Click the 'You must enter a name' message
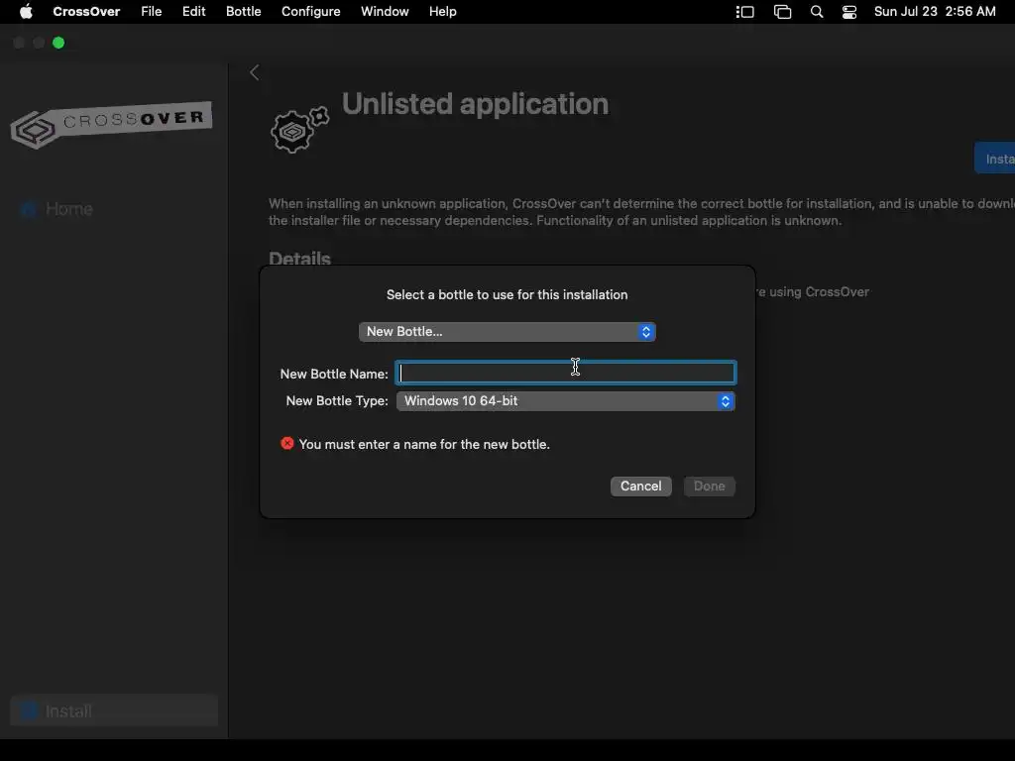The image size is (1015, 761). tap(424, 444)
